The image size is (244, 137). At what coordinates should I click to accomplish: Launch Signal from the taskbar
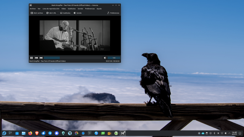(x=57, y=133)
